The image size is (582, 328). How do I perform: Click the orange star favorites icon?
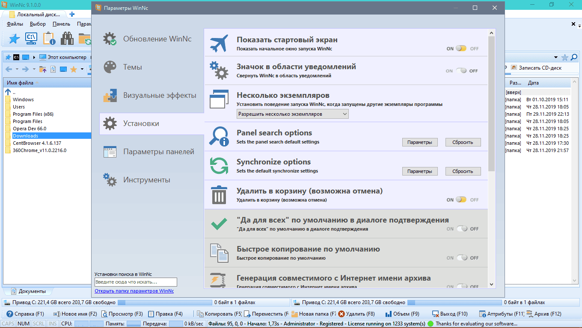[x=73, y=69]
